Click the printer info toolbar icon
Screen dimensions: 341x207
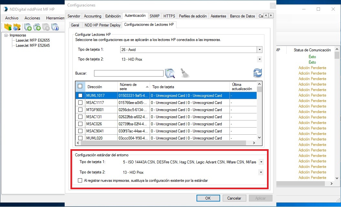click(55, 27)
